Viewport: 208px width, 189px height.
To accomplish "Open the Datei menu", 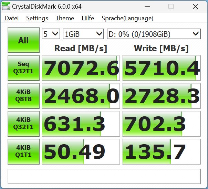I will point(11,18).
